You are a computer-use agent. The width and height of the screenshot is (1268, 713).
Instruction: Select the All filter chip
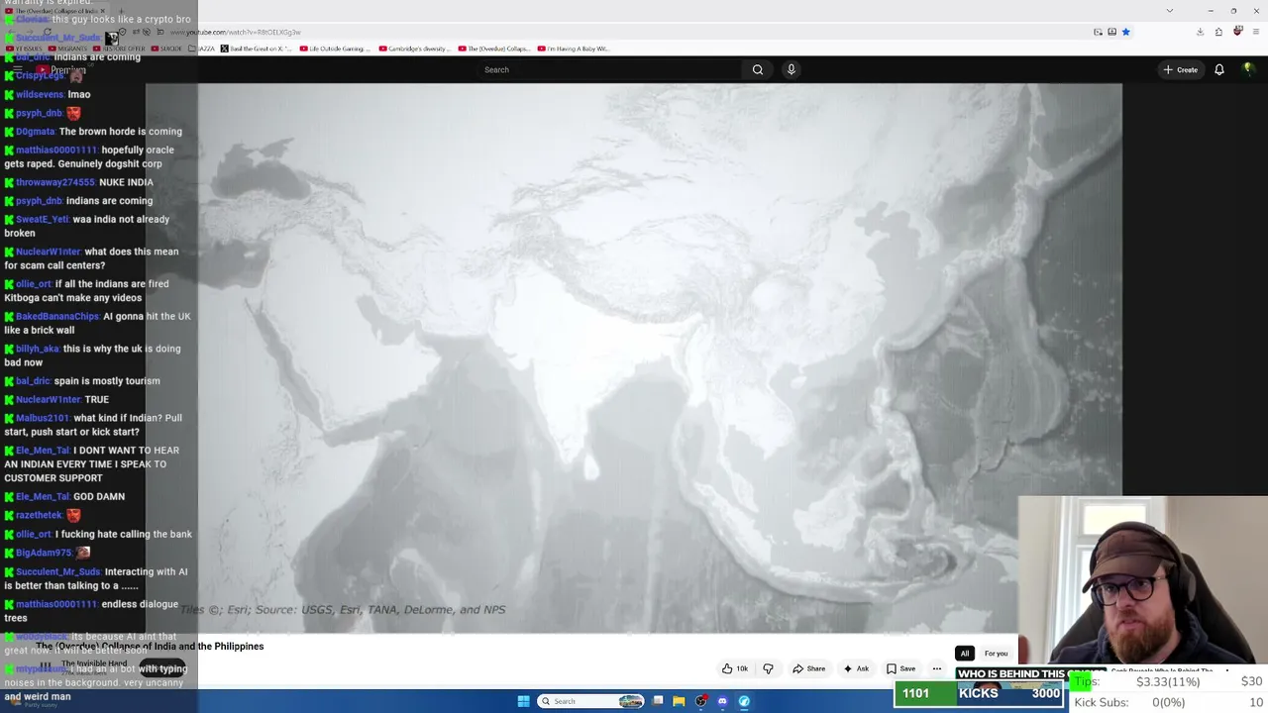pos(964,654)
